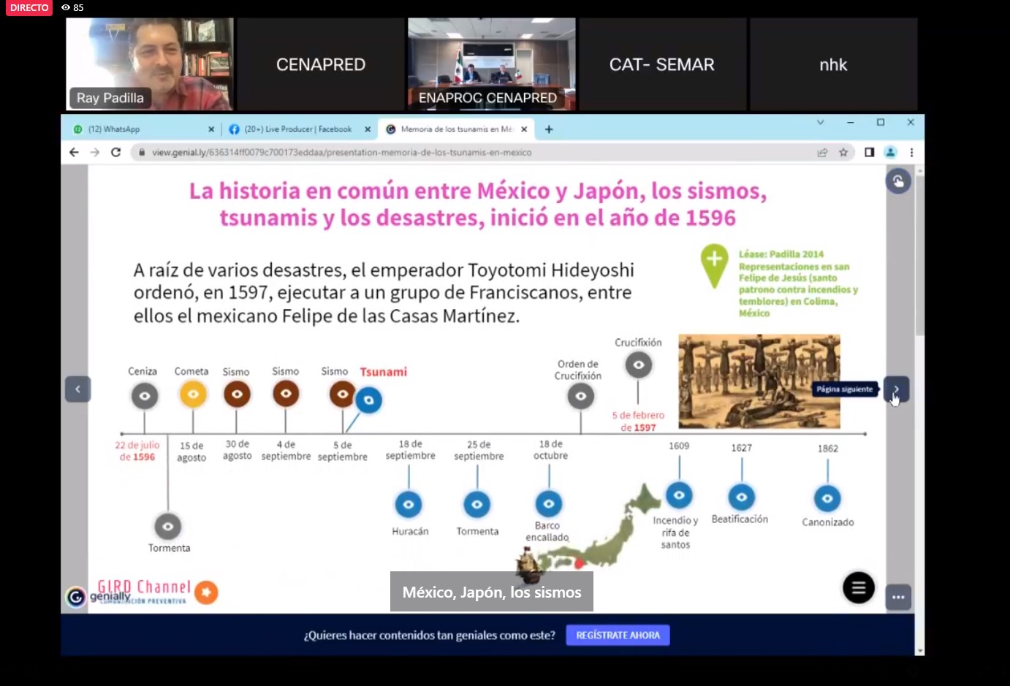Image resolution: width=1010 pixels, height=686 pixels.
Task: Switch to the WhatsApp tab
Action: [139, 129]
